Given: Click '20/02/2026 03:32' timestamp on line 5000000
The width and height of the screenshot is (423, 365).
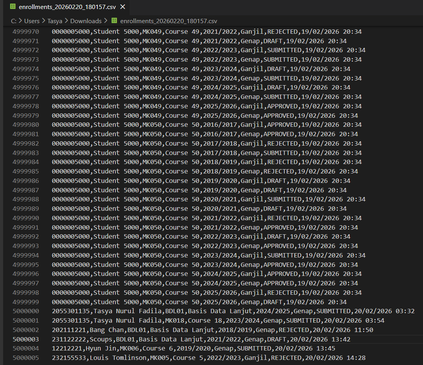Looking at the screenshot, I should pos(384,311).
